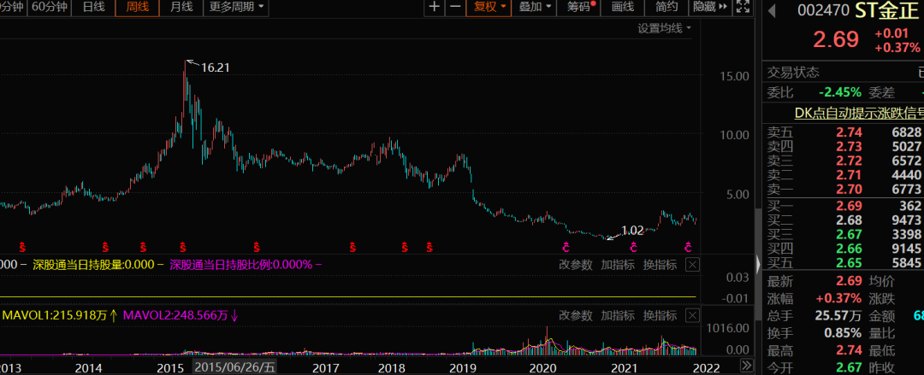This screenshot has height=375, width=924.
Task: Switch to 月线 monthly chart tab
Action: pyautogui.click(x=181, y=7)
